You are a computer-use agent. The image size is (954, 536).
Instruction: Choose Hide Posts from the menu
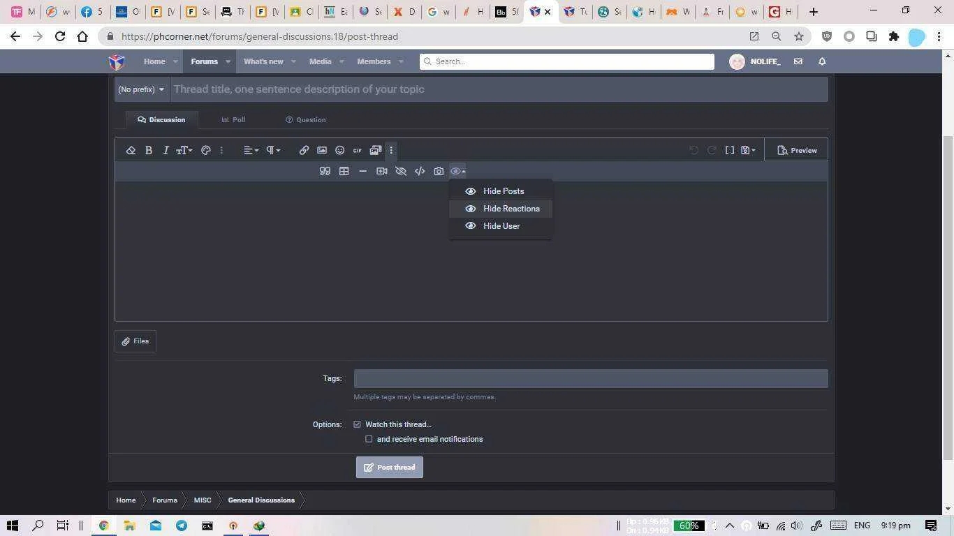[501, 191]
